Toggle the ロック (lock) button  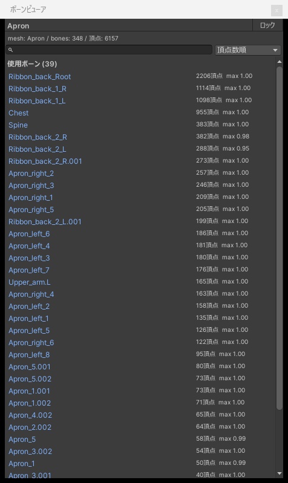tap(267, 25)
